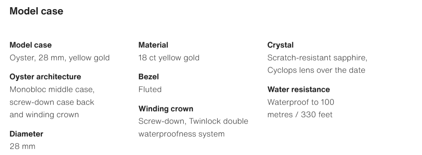Screen dimensions: 422x155
Task: Click the "Crystal" spec label
Action: point(280,45)
